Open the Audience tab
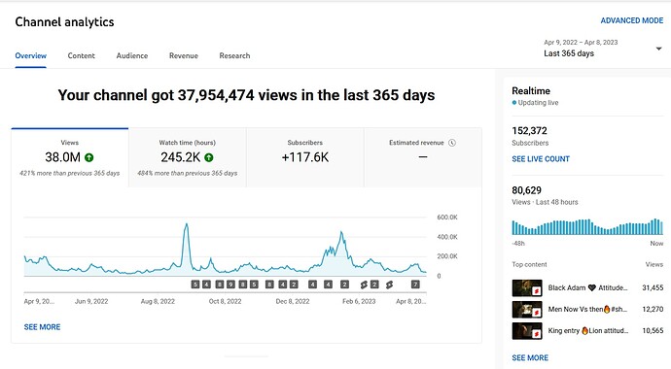The width and height of the screenshot is (671, 369). coord(132,55)
